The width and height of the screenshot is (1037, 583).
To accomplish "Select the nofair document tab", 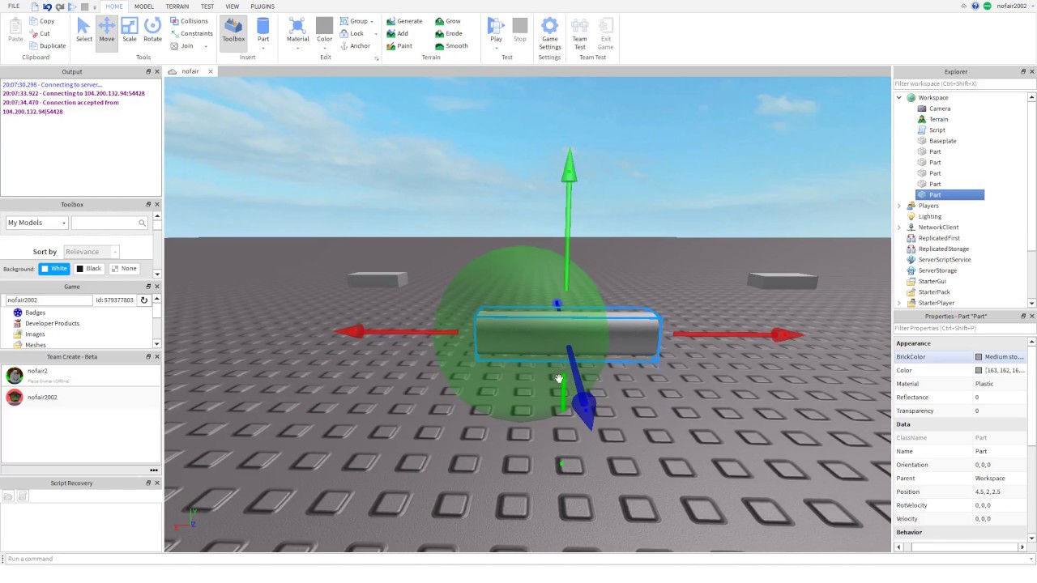I will [190, 71].
